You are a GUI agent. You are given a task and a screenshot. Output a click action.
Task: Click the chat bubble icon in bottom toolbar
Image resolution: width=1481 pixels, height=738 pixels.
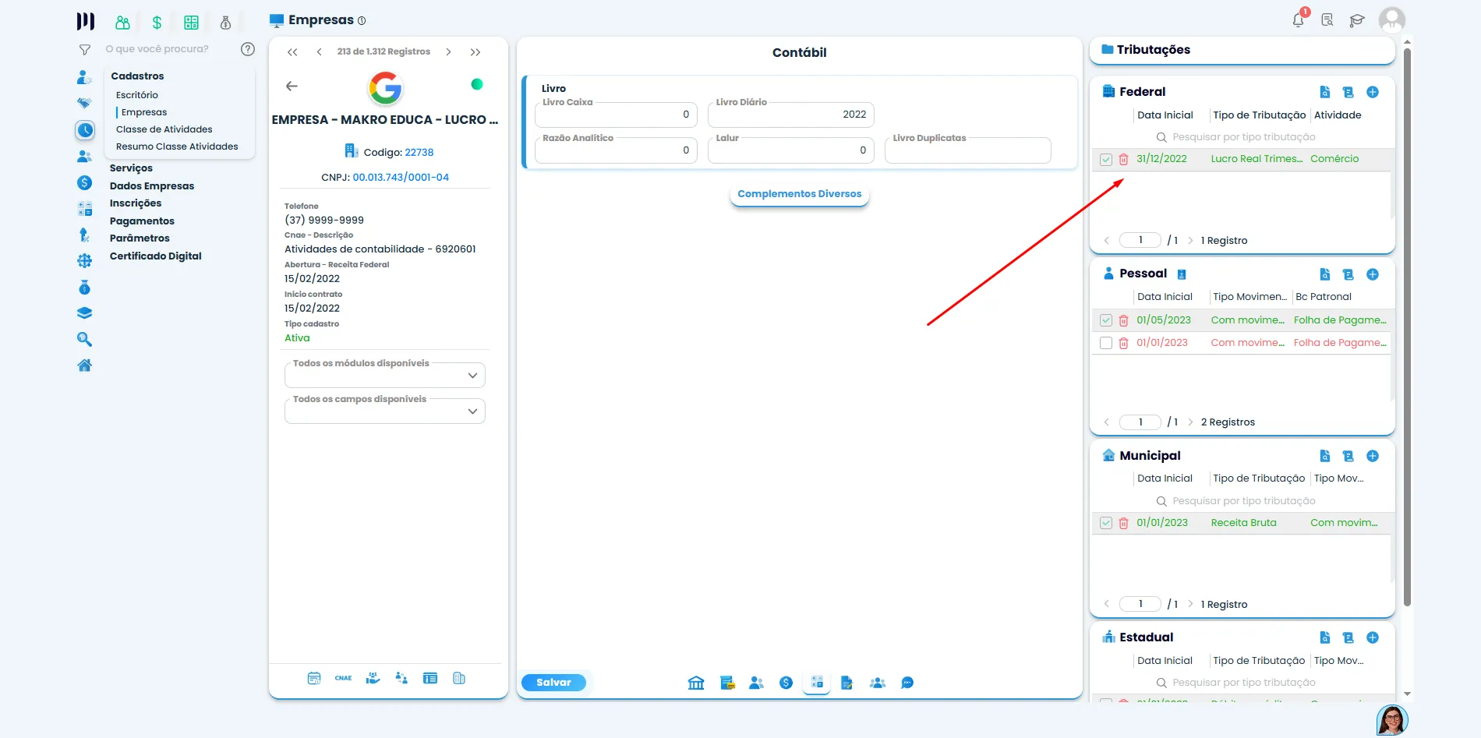tap(907, 683)
